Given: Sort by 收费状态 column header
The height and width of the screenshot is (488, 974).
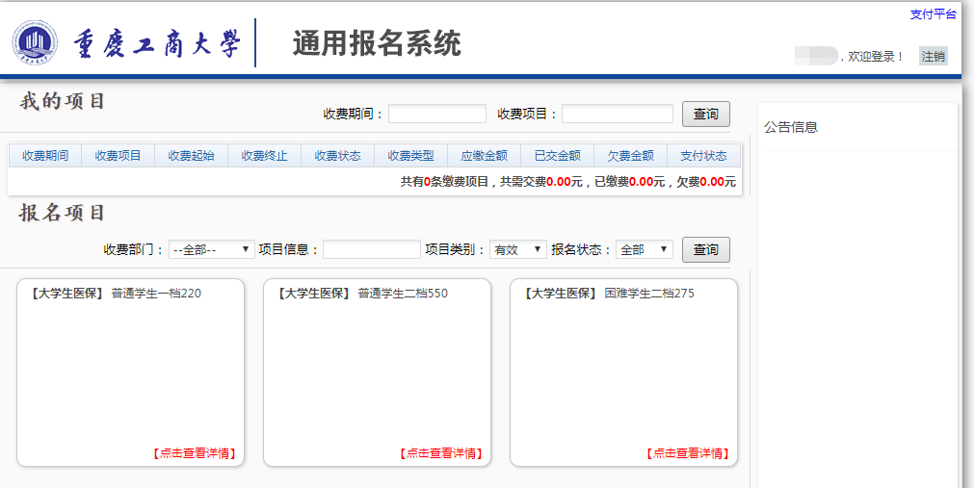Looking at the screenshot, I should coord(337,156).
